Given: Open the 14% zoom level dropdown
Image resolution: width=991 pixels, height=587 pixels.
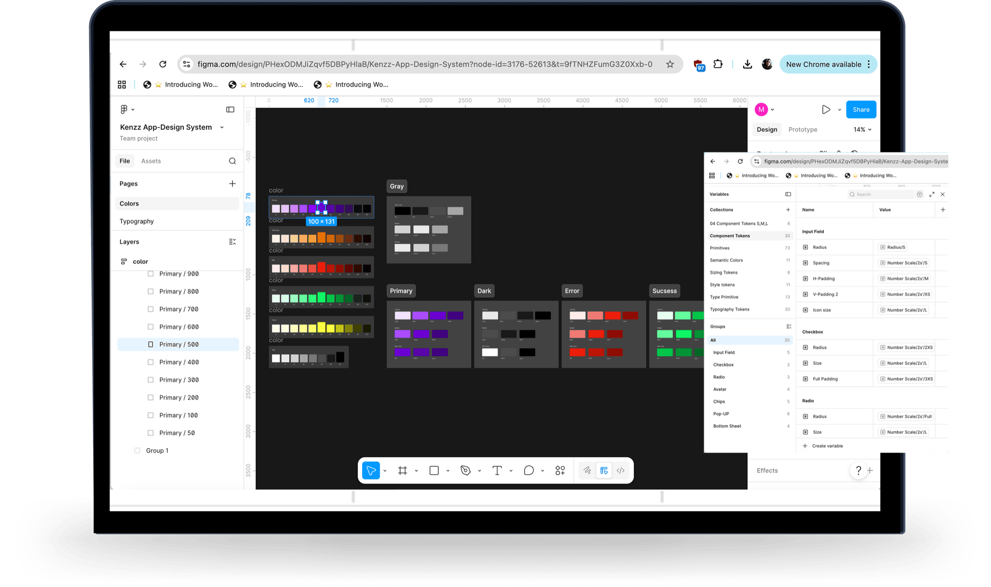Looking at the screenshot, I should point(863,130).
